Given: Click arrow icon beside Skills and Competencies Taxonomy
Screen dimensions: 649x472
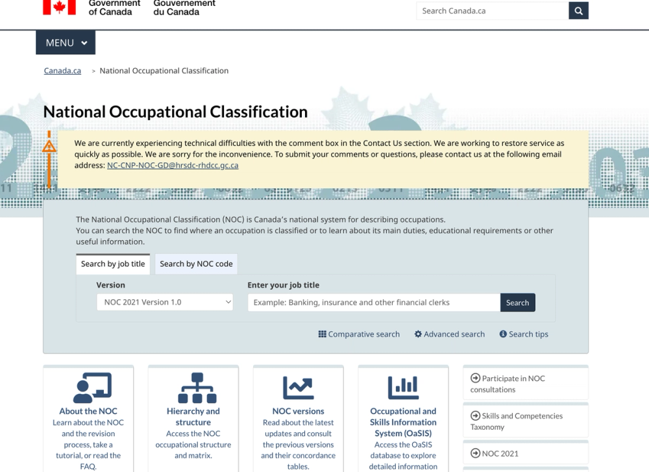Looking at the screenshot, I should (476, 416).
